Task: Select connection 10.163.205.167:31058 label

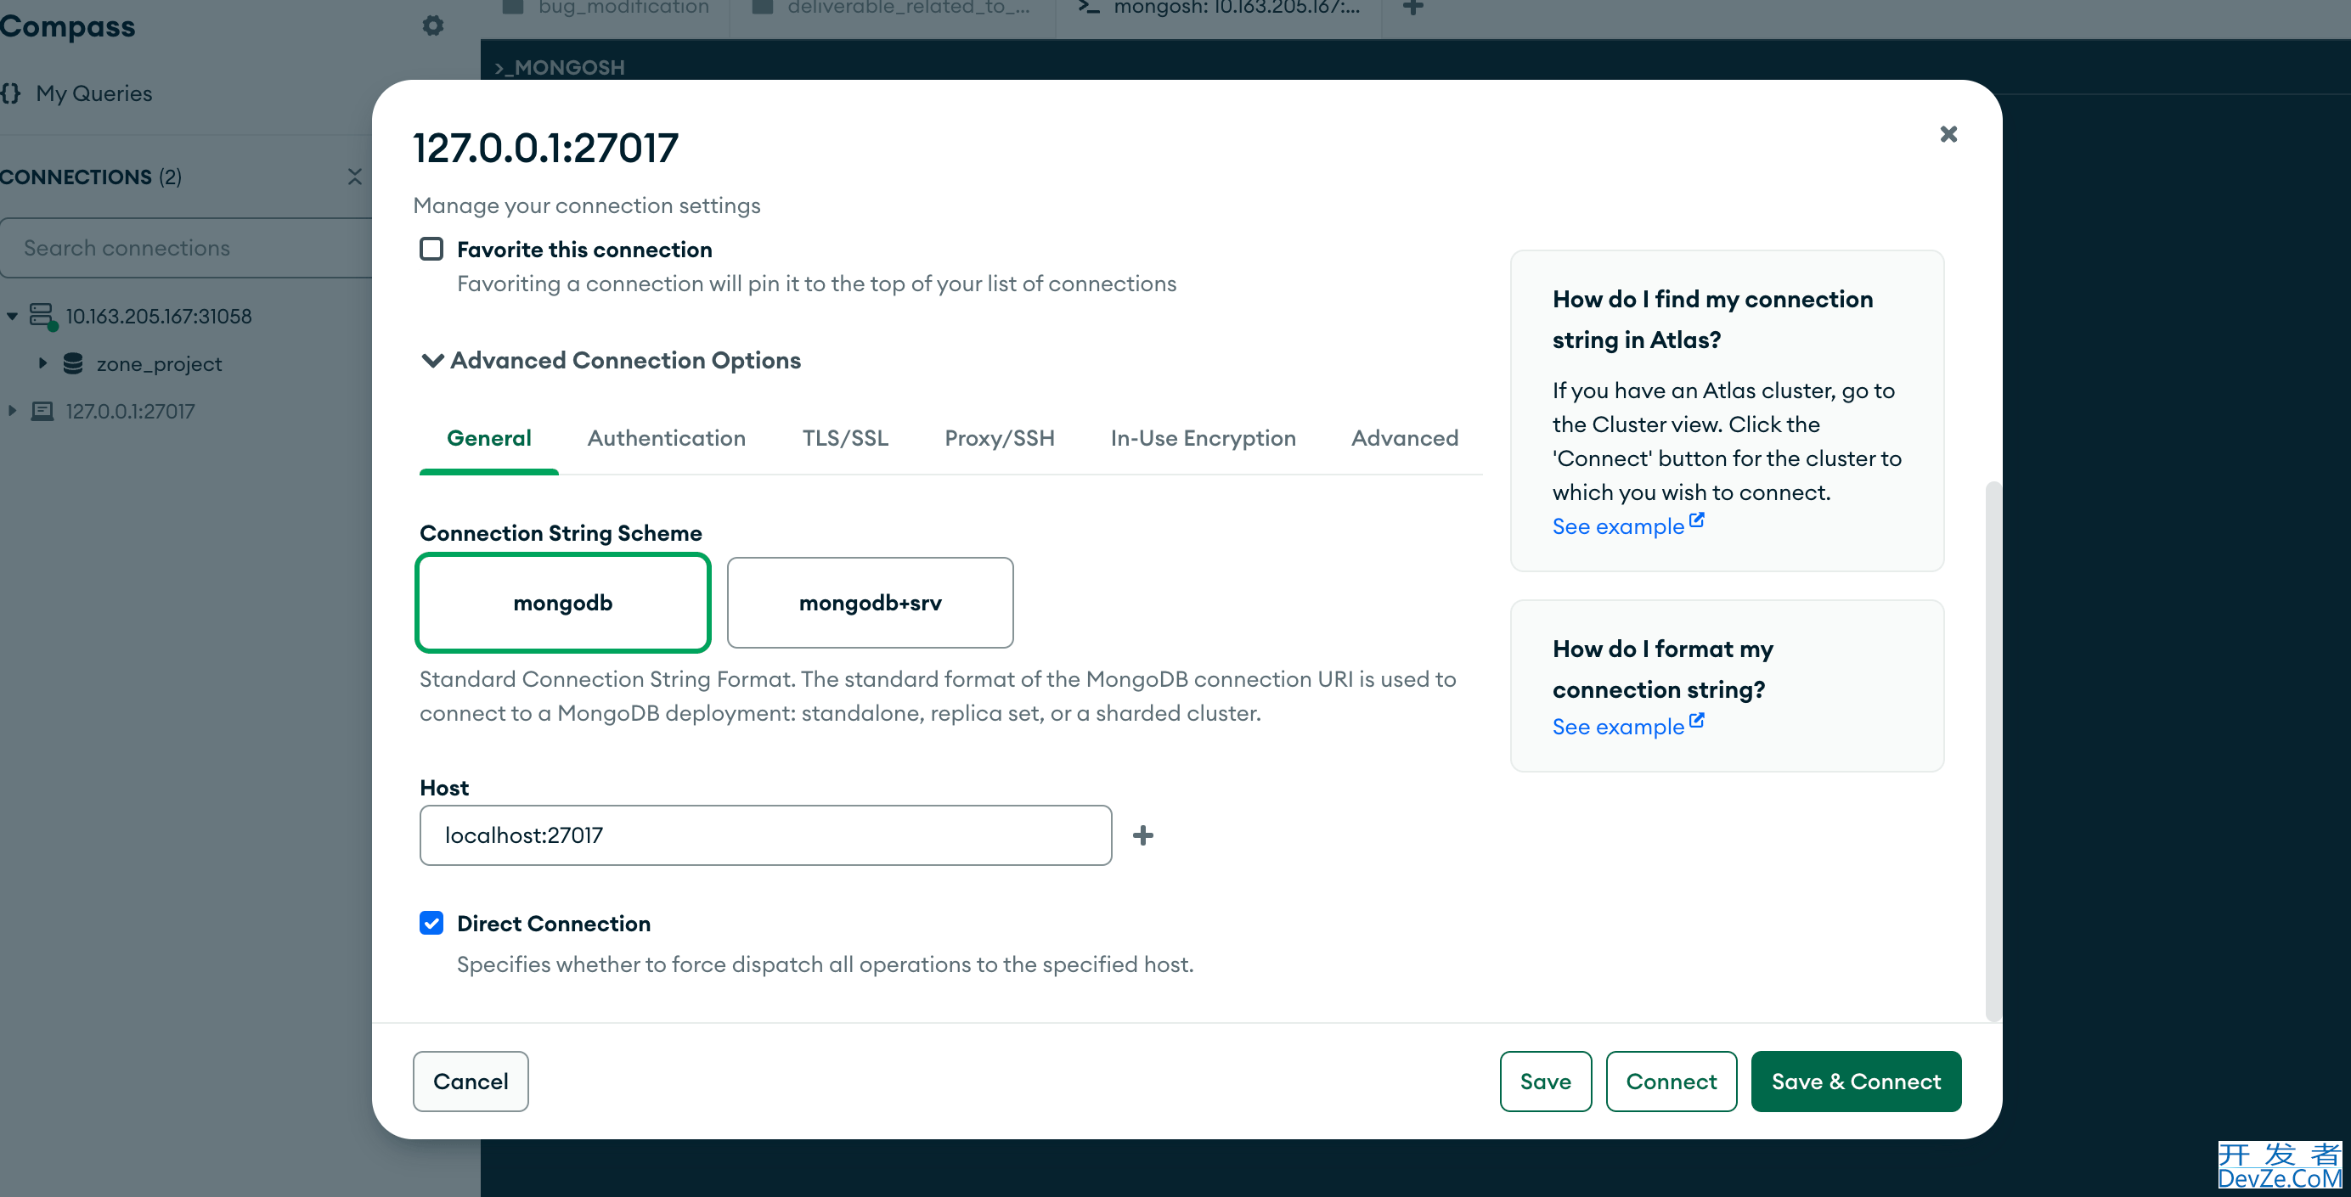Action: (x=159, y=316)
